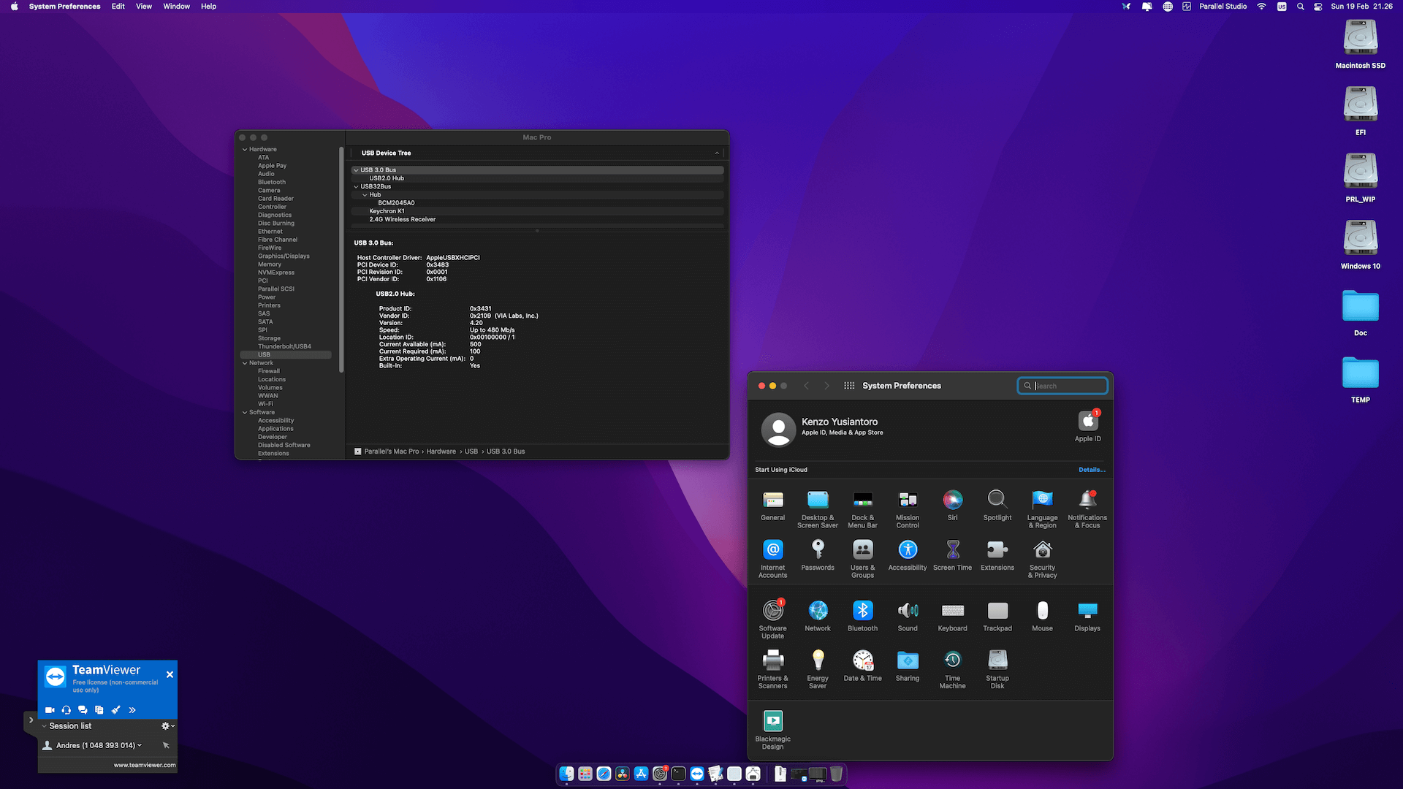Screen dimensions: 1403x789
Task: Open Network preferences pane
Action: [818, 616]
